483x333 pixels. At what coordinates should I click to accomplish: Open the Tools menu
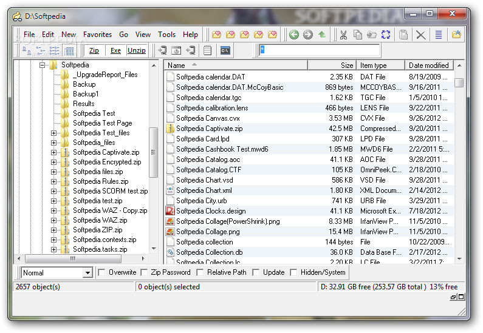[166, 35]
